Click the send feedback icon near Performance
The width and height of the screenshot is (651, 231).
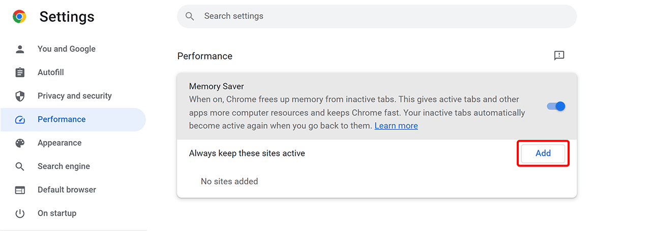559,56
